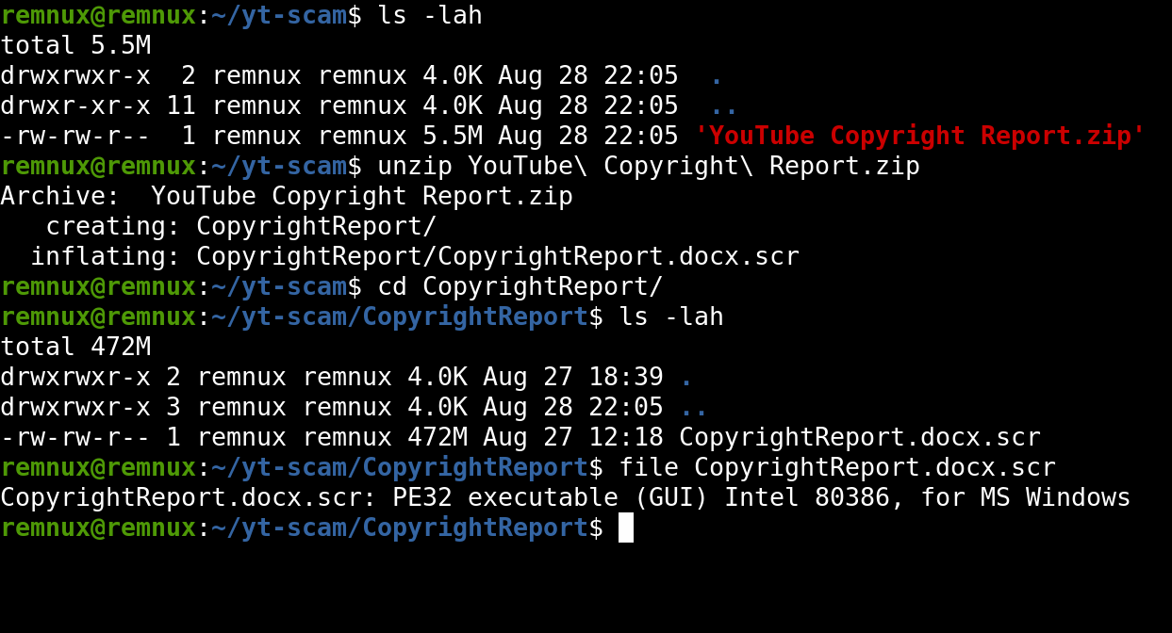1172x633 pixels.
Task: Click the red 'YouTube Copyright Report.zip' filename
Action: click(919, 136)
